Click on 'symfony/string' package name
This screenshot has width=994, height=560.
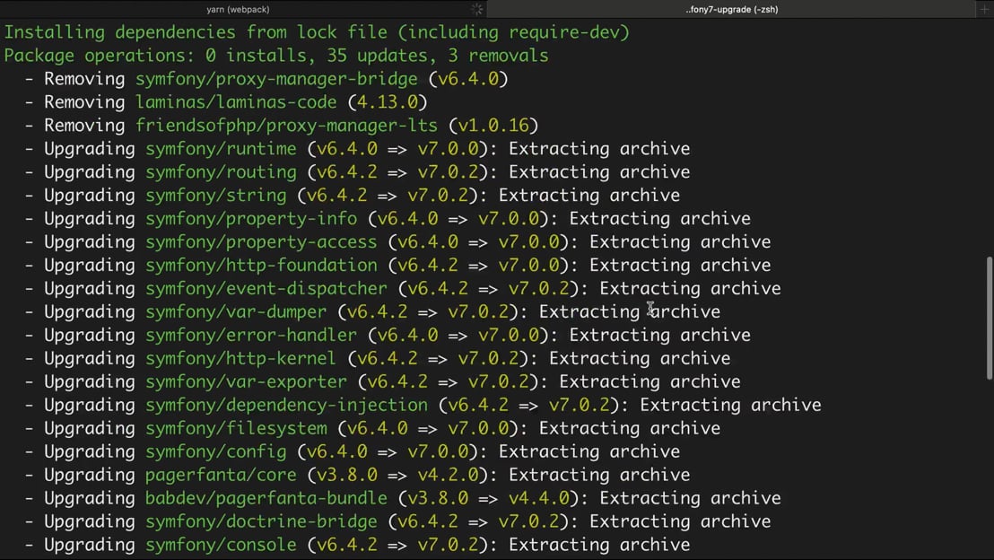click(215, 196)
